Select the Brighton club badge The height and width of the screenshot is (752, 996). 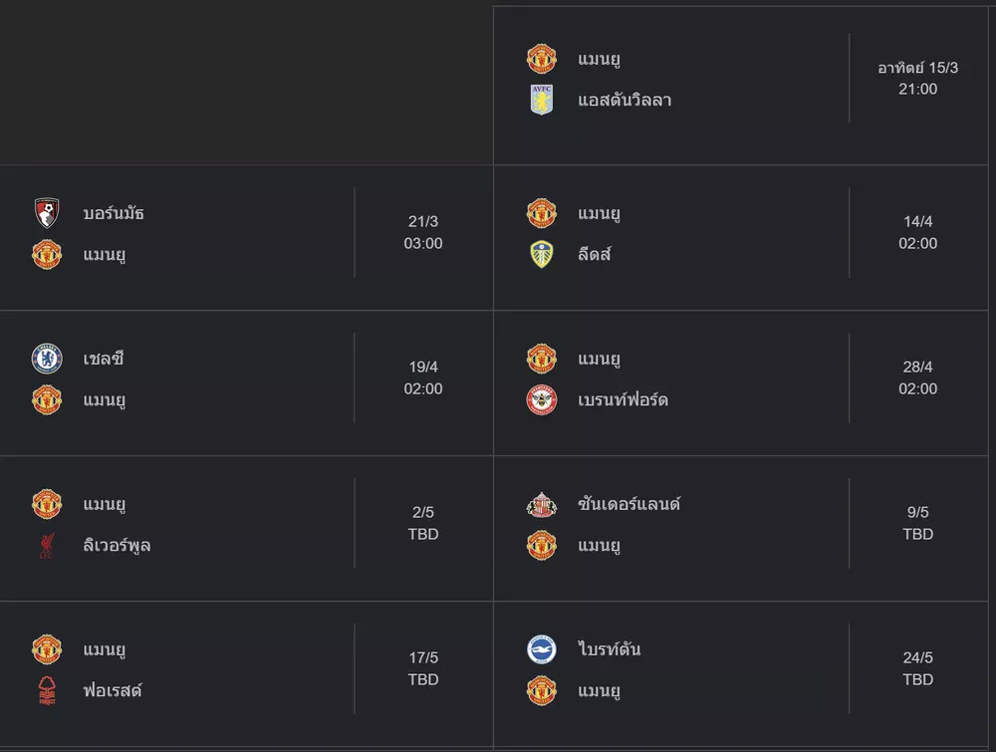pos(542,649)
